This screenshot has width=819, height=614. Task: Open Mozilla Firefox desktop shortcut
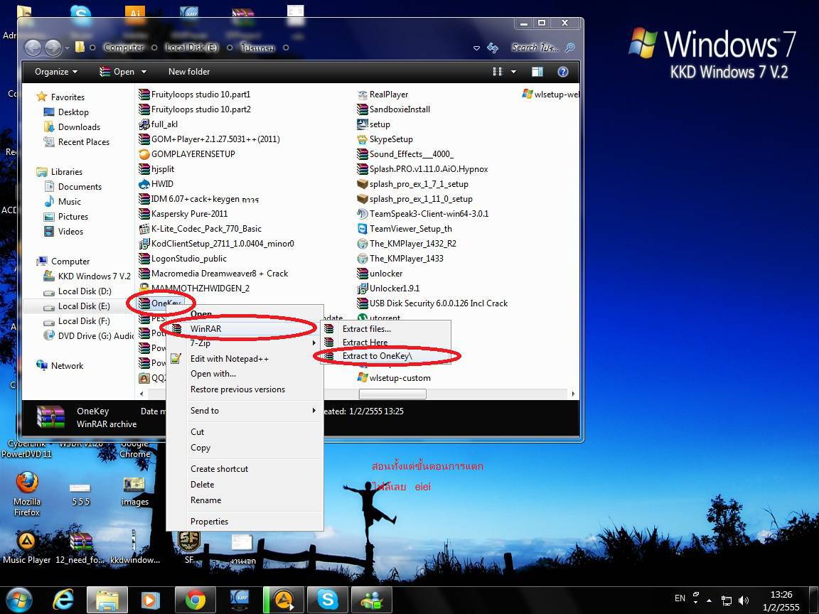coord(26,494)
